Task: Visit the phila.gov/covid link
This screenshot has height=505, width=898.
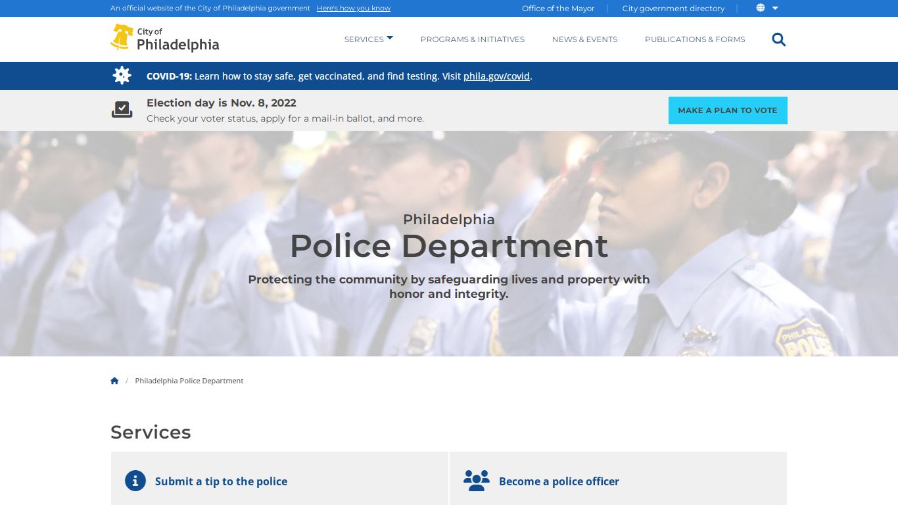Action: coord(496,76)
